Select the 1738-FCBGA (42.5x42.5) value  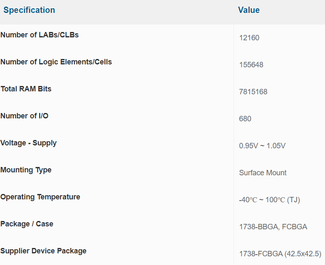[x=280, y=254]
